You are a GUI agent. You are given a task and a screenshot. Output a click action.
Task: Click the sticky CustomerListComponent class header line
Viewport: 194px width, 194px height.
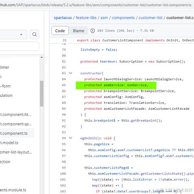coord(135,40)
